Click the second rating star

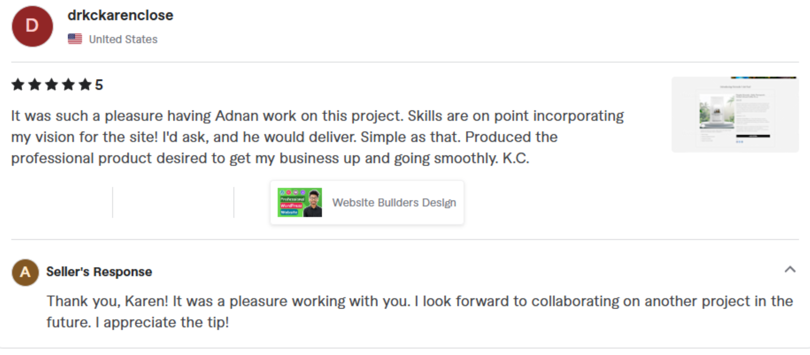click(x=35, y=85)
